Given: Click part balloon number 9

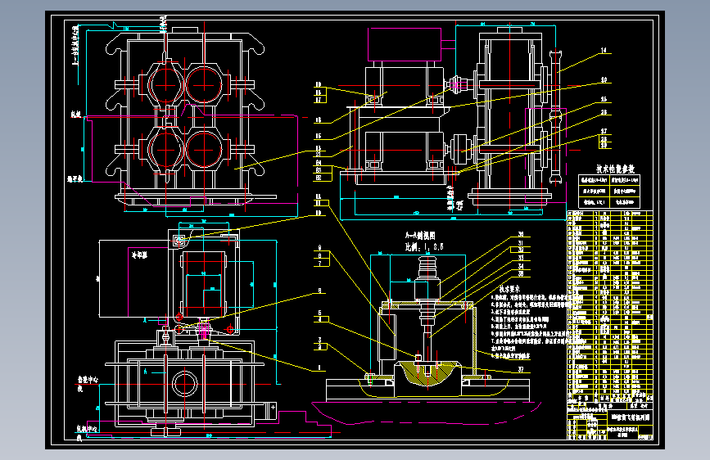Looking at the screenshot, I should (319, 248).
